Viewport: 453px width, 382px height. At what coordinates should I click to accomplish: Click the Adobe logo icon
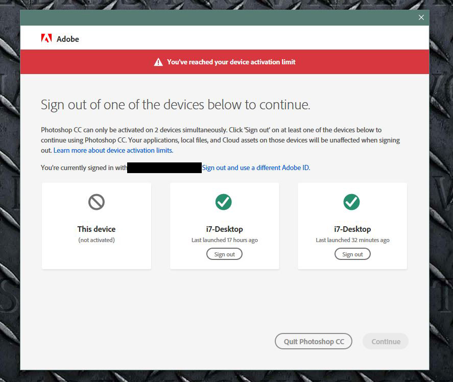click(x=46, y=38)
